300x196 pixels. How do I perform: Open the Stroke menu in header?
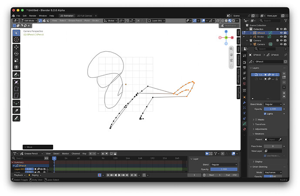(95, 21)
